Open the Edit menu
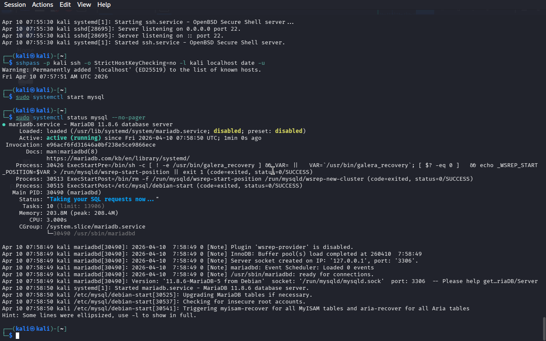Viewport: 546px width, 341px height. (65, 5)
